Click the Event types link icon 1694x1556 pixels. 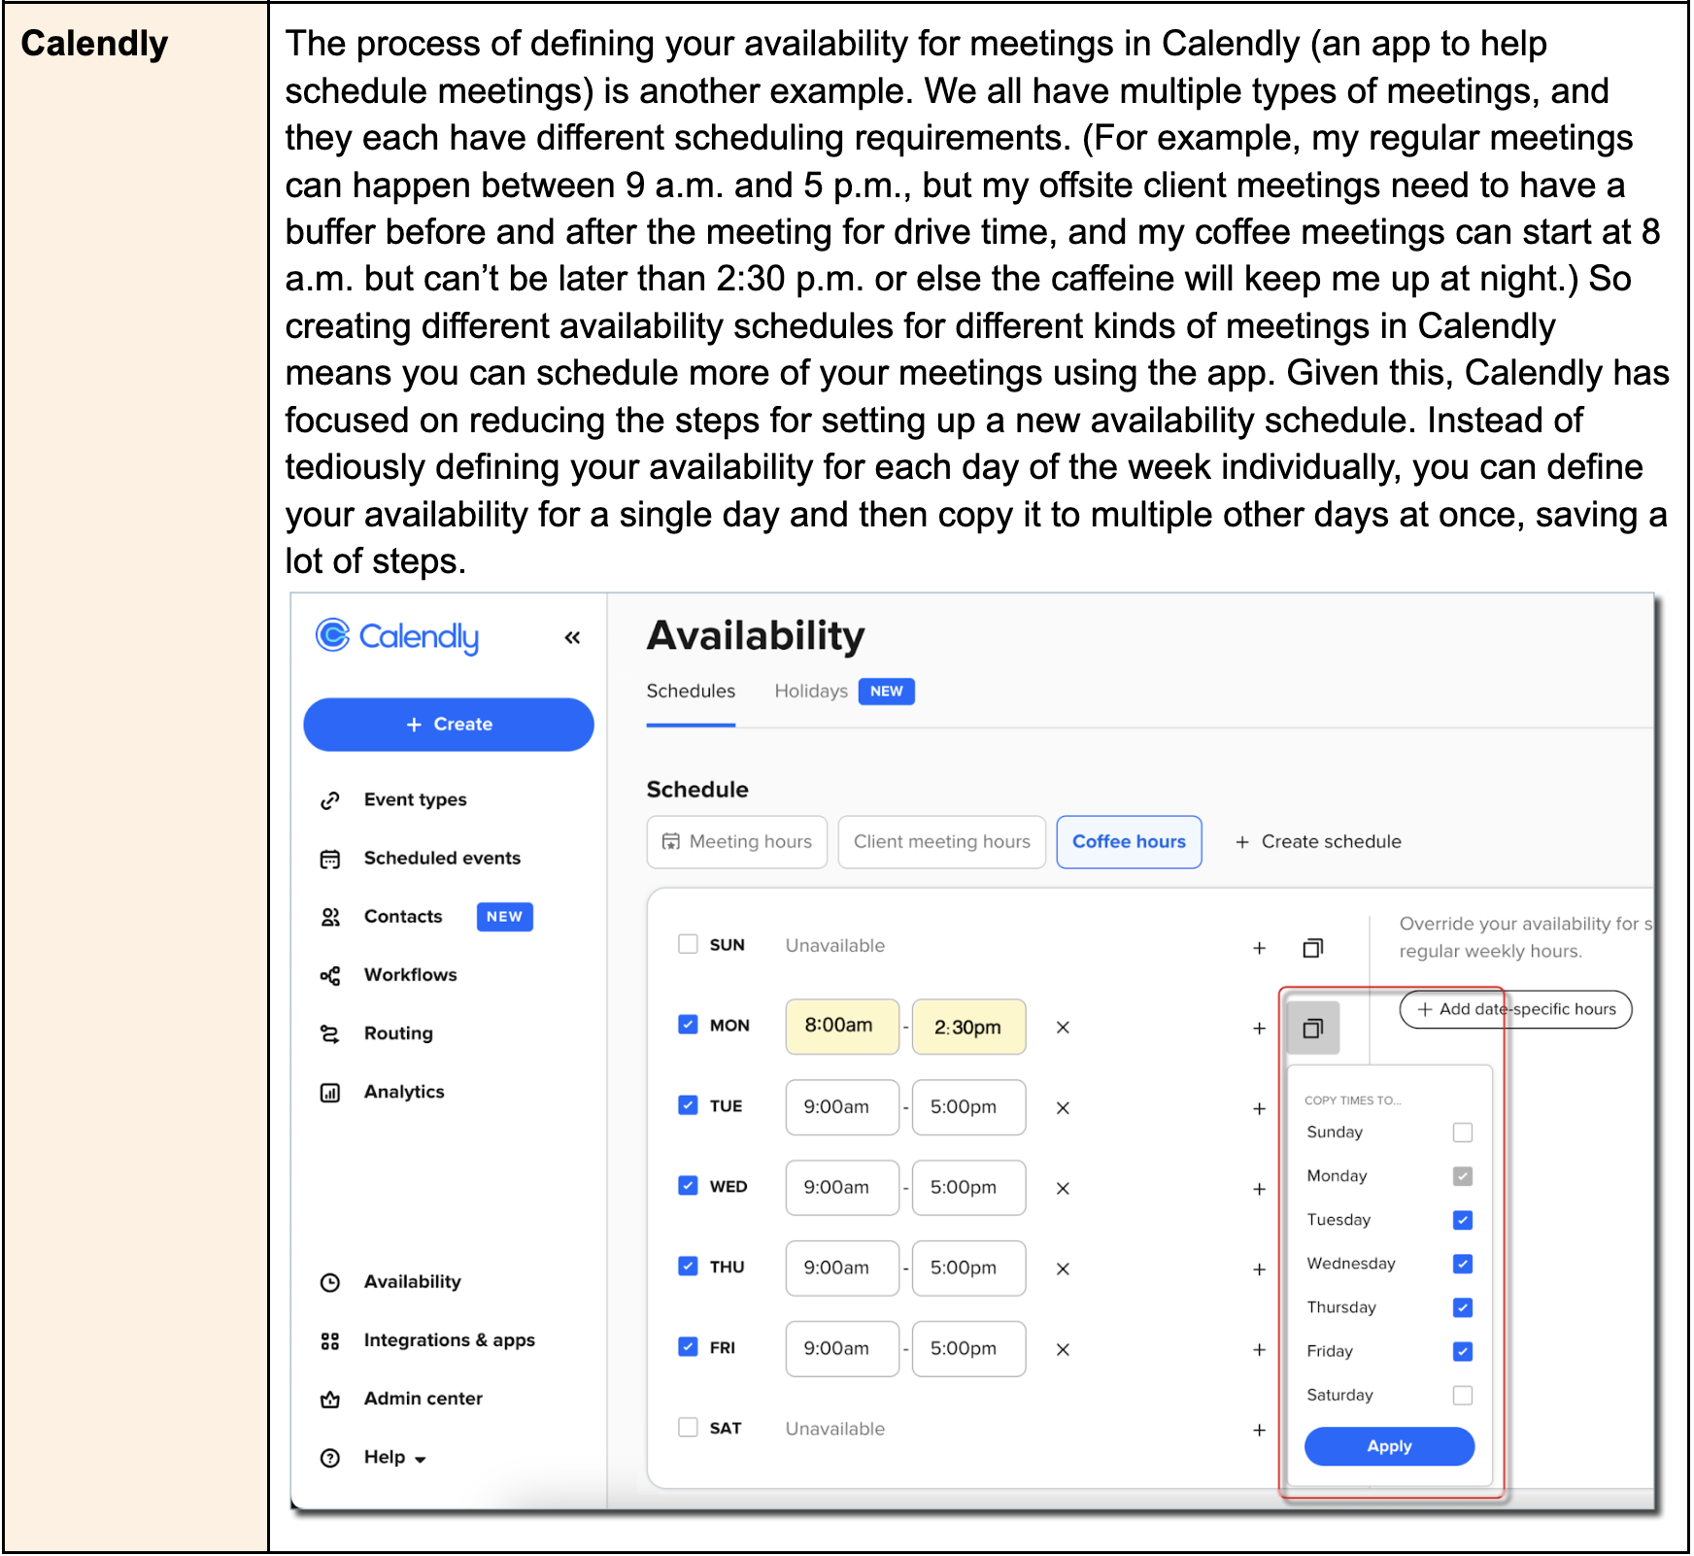pyautogui.click(x=330, y=800)
